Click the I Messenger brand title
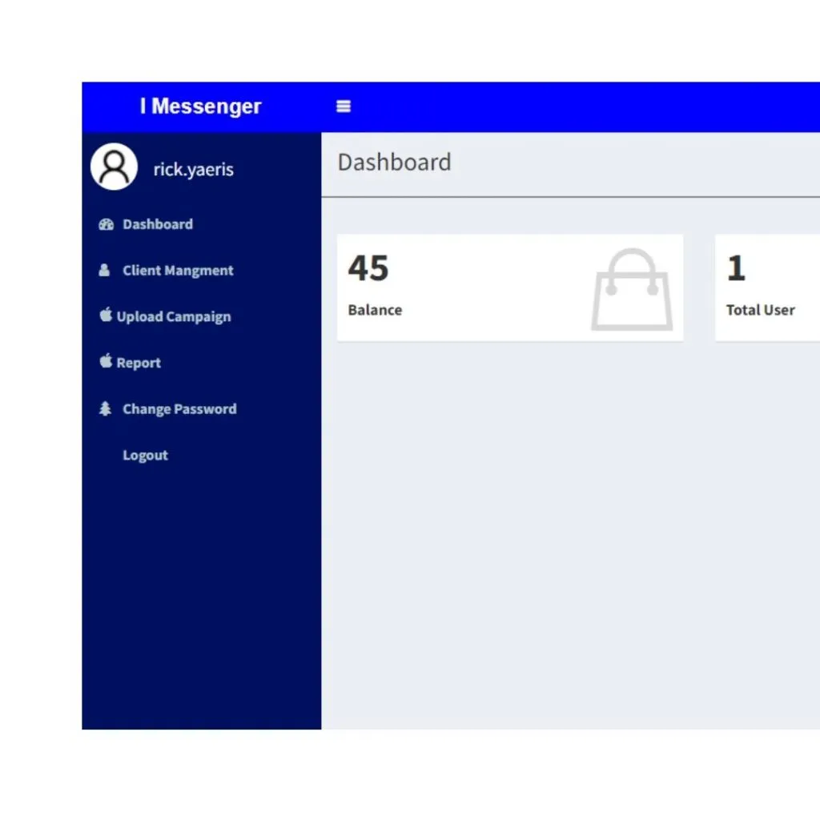 pos(201,107)
